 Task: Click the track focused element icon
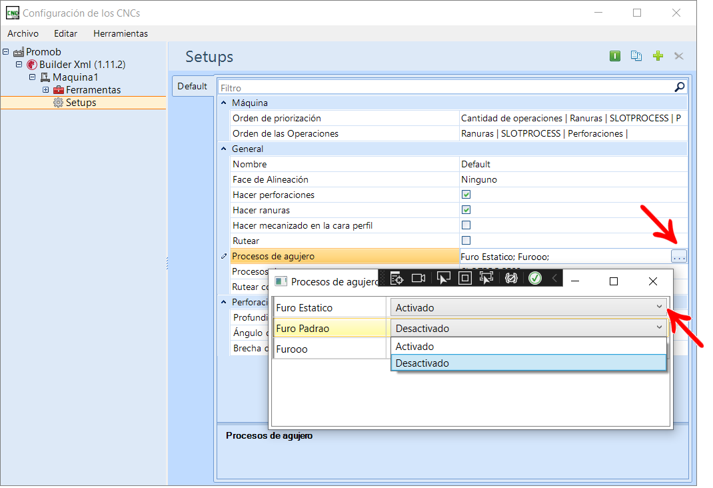tap(486, 278)
